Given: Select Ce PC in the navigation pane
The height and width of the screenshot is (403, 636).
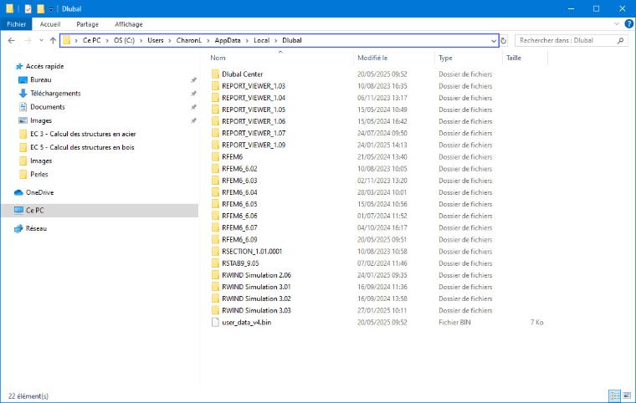Looking at the screenshot, I should 35,211.
